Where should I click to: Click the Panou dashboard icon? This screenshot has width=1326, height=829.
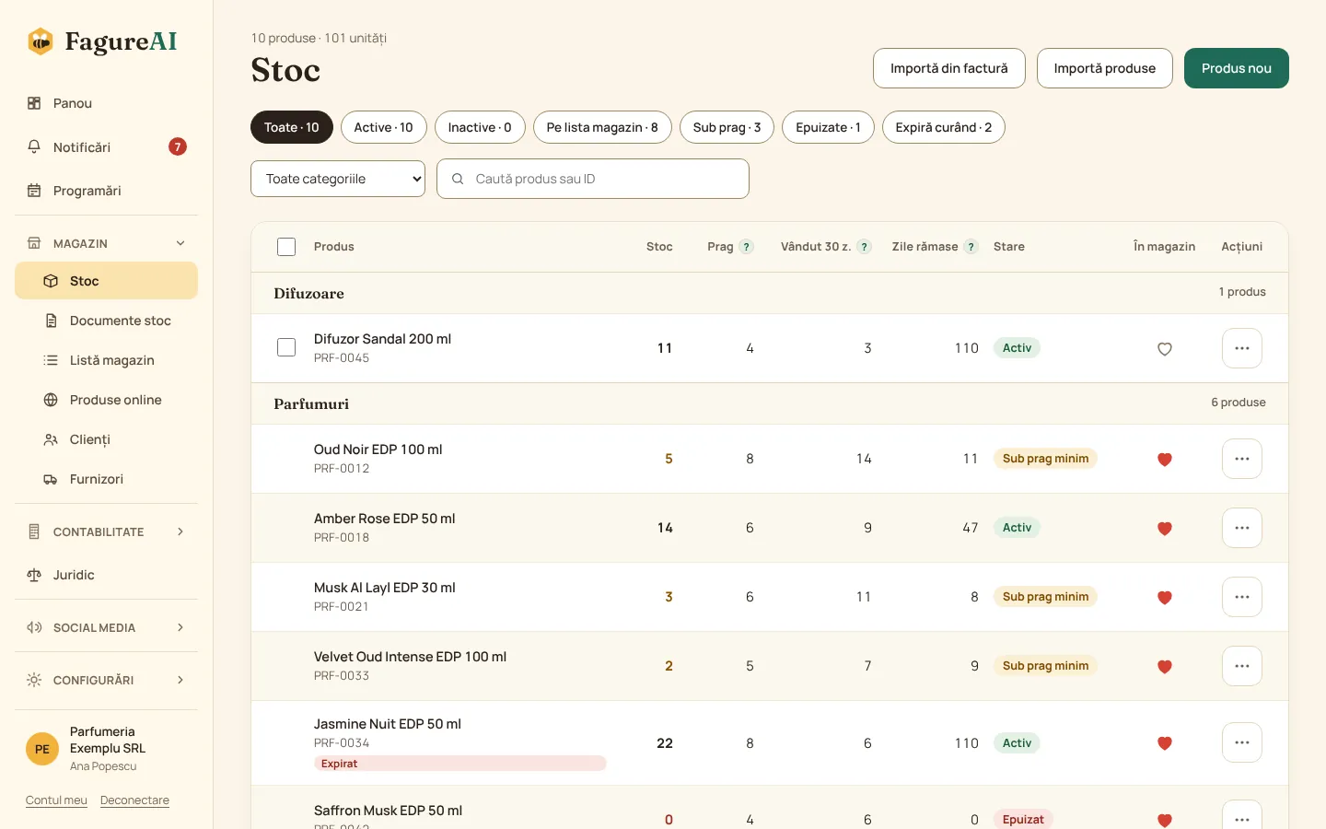point(34,103)
